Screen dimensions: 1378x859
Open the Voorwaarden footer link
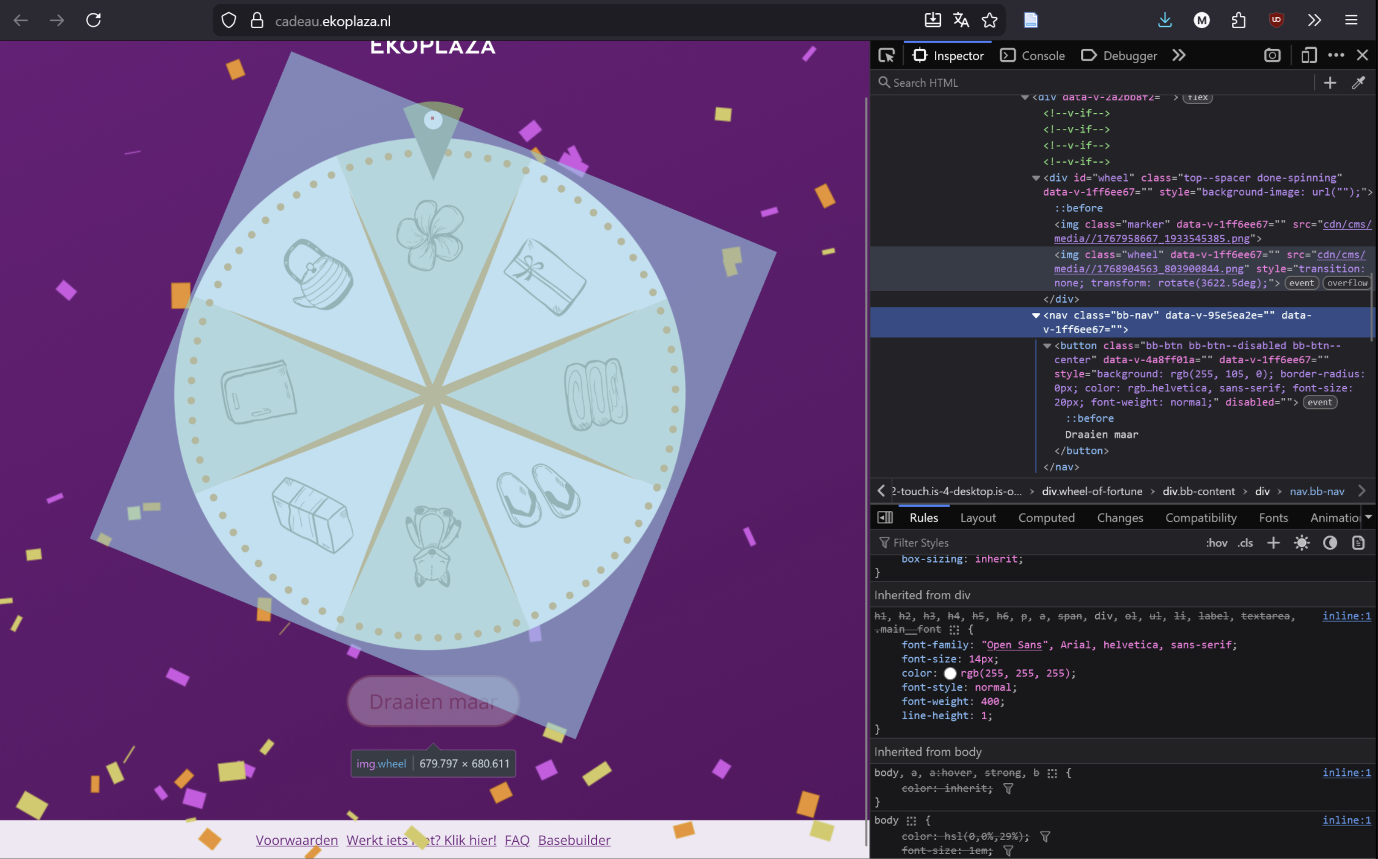(x=296, y=840)
